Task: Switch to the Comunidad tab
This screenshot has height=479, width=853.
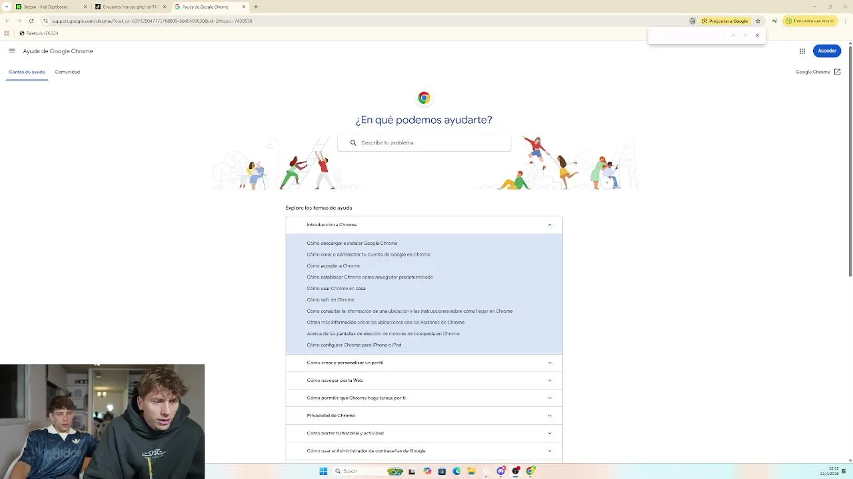Action: [67, 72]
